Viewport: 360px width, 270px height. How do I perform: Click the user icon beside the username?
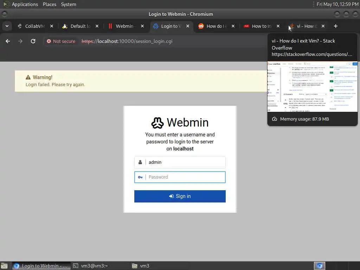tap(140, 162)
